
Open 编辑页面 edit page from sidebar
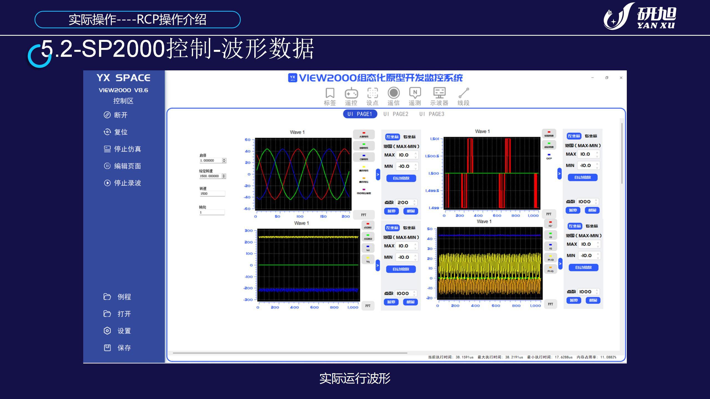point(122,166)
